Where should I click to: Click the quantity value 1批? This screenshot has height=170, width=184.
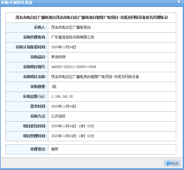coord(54,86)
